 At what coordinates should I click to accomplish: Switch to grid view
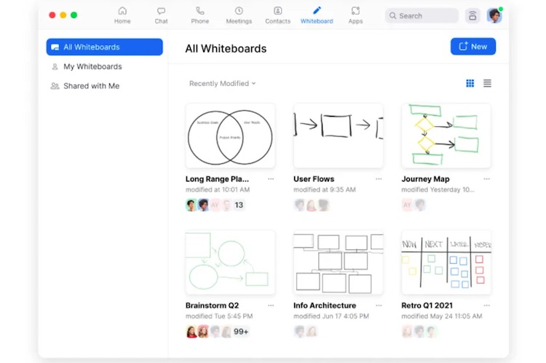point(470,83)
